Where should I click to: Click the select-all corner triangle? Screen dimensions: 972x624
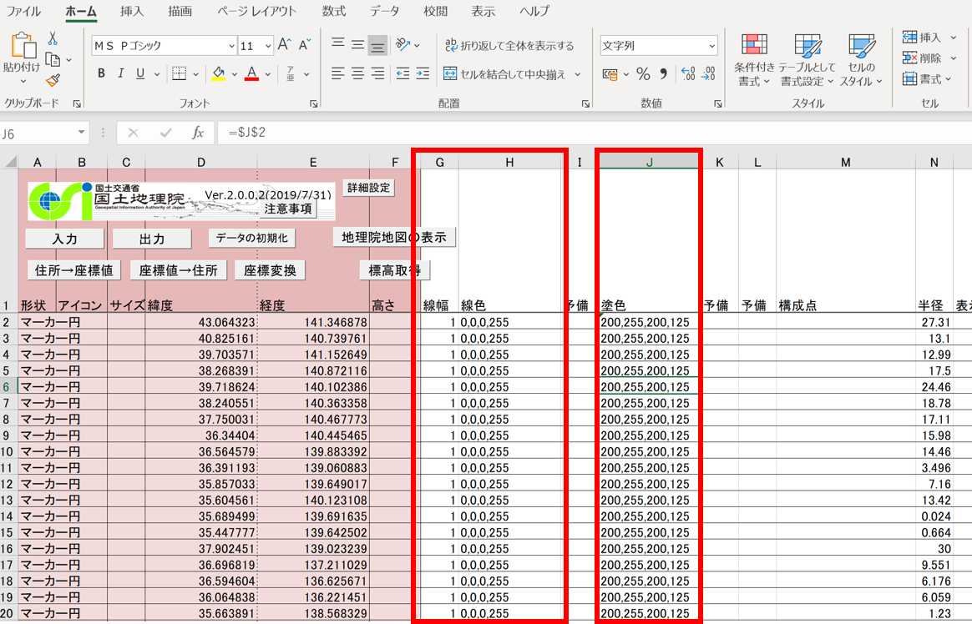click(x=11, y=162)
